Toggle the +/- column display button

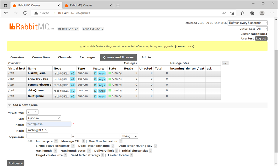click(x=225, y=63)
